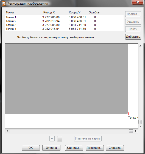Click the horizontal scrollbar thumb
Viewport: 145px width, 154px height.
pyautogui.click(x=131, y=131)
